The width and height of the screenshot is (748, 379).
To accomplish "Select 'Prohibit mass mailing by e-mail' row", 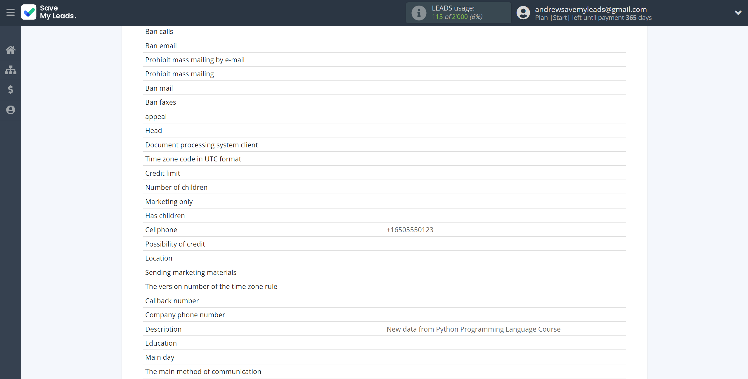I will coord(384,60).
